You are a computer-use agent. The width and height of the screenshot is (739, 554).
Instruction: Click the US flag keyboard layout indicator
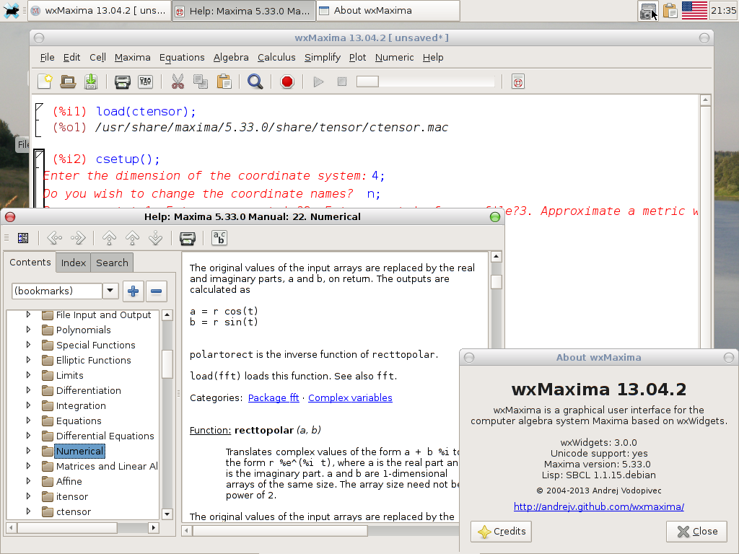(x=694, y=10)
